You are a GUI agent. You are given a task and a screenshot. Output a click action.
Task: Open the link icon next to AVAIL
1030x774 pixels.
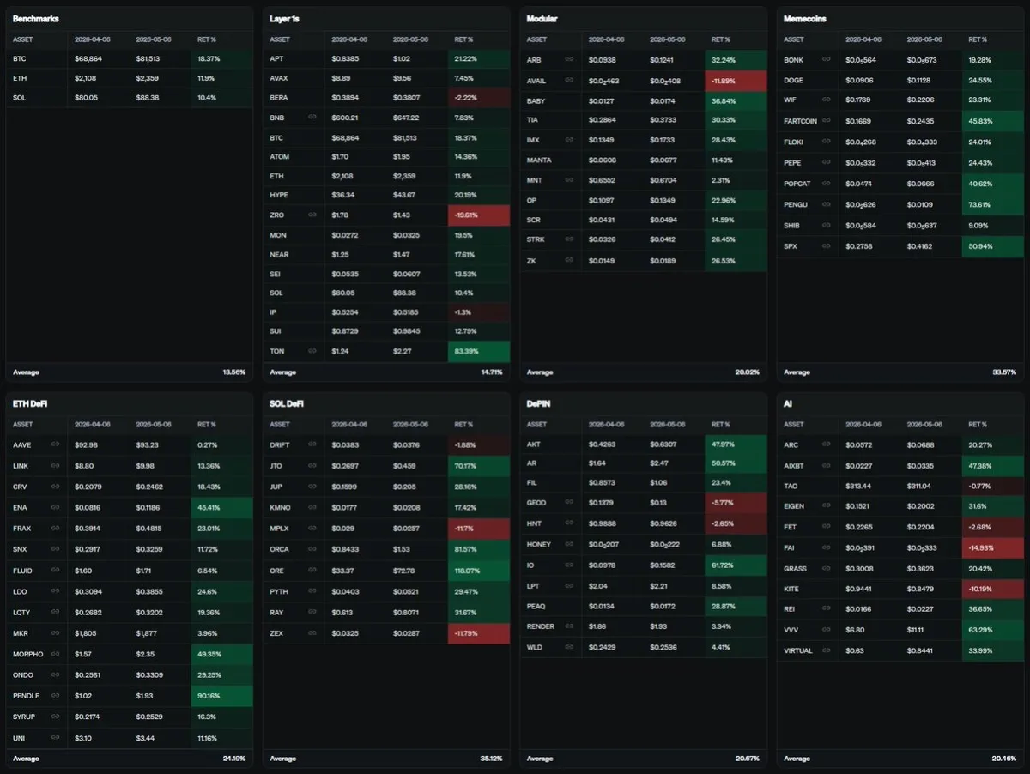point(569,80)
